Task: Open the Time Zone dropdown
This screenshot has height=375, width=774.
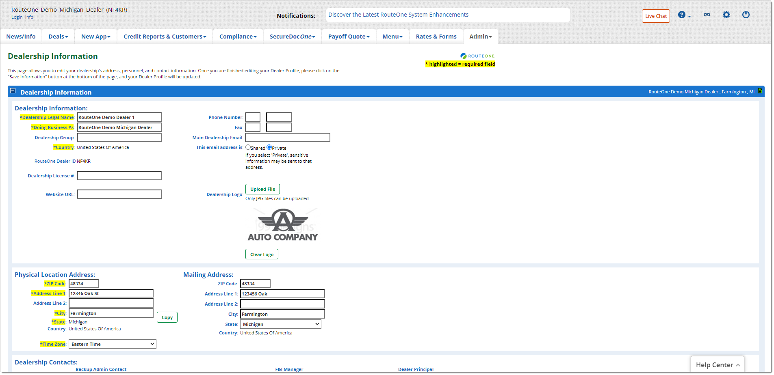Action: click(113, 344)
